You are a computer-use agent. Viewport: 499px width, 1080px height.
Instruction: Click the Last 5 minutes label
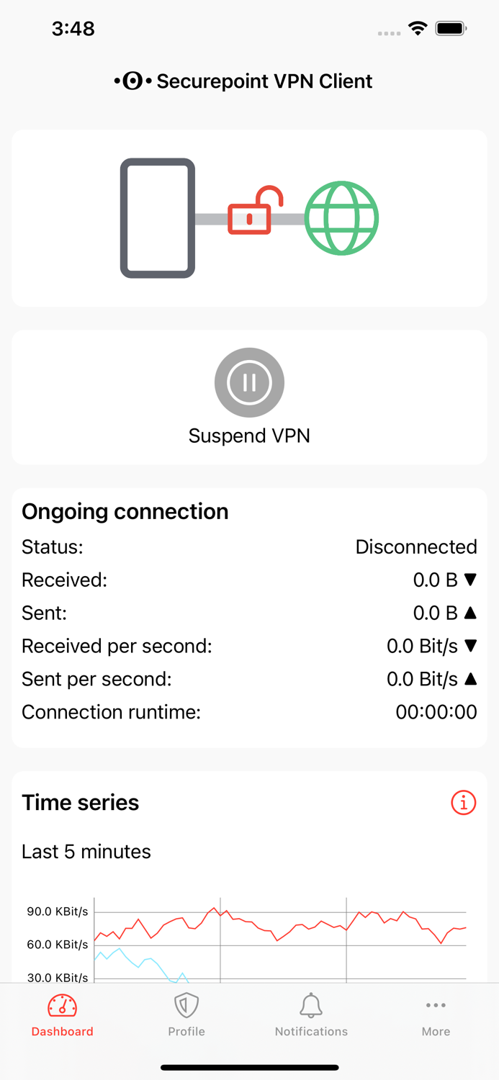coord(86,852)
